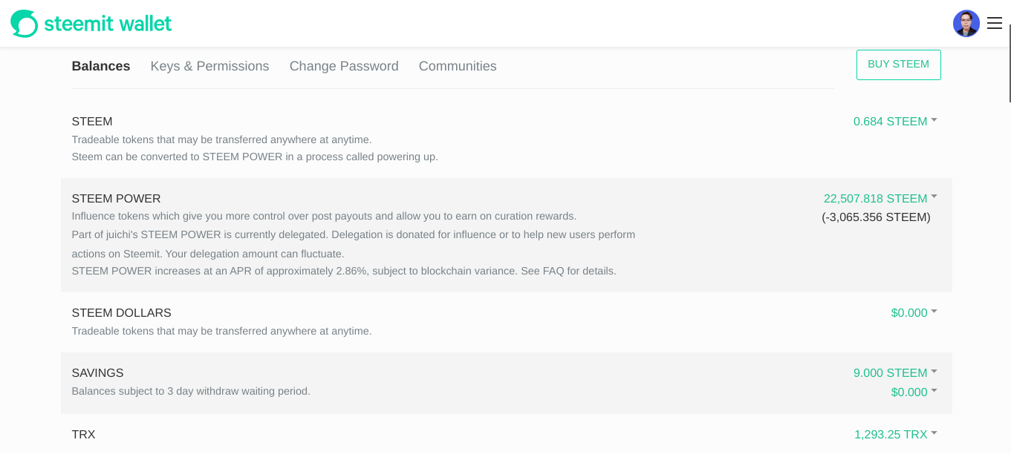Viewport: 1011px width, 454px height.
Task: Click the steemit wallet title text
Action: pyautogui.click(x=108, y=24)
